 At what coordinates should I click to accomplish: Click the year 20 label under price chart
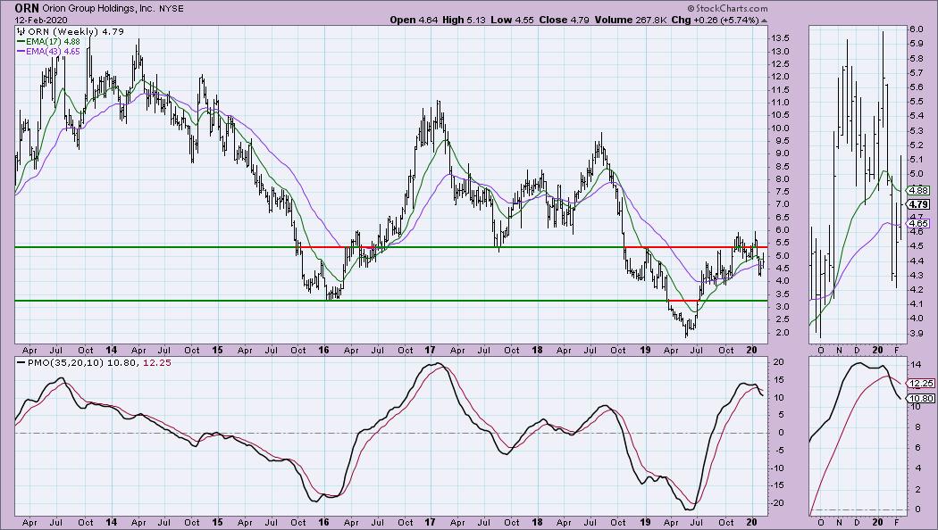[752, 350]
